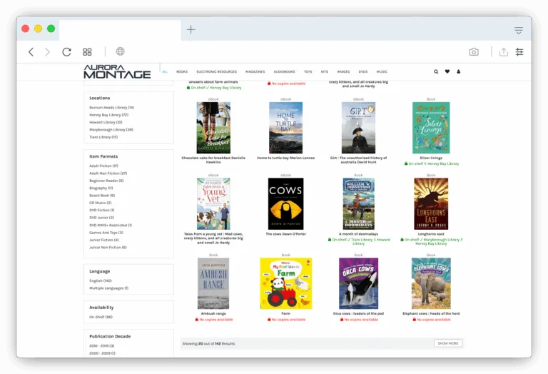Open The Cows book cover
This screenshot has height=374, width=548.
[286, 204]
